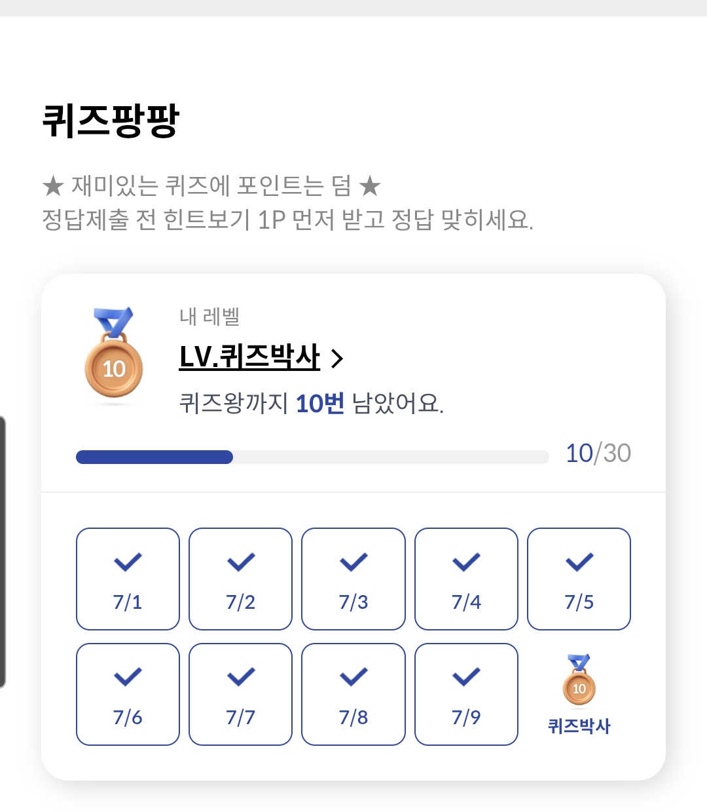
Task: Open the LV.퀴즈박사 level link
Action: point(249,357)
